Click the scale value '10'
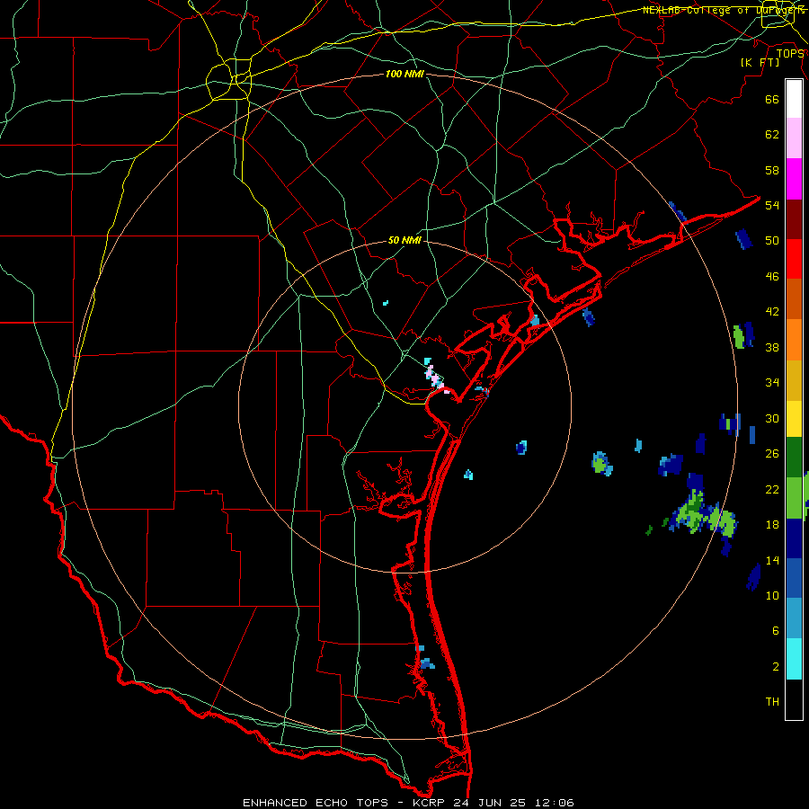809x809 pixels. 772,595
